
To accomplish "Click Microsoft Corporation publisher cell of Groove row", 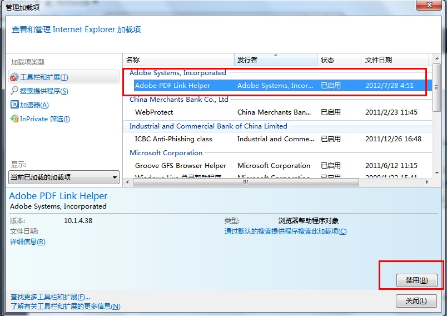I will pos(274,165).
